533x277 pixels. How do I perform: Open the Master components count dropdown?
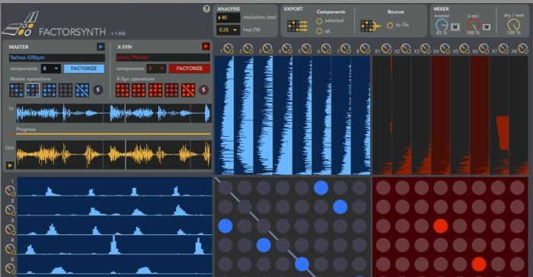pos(51,68)
